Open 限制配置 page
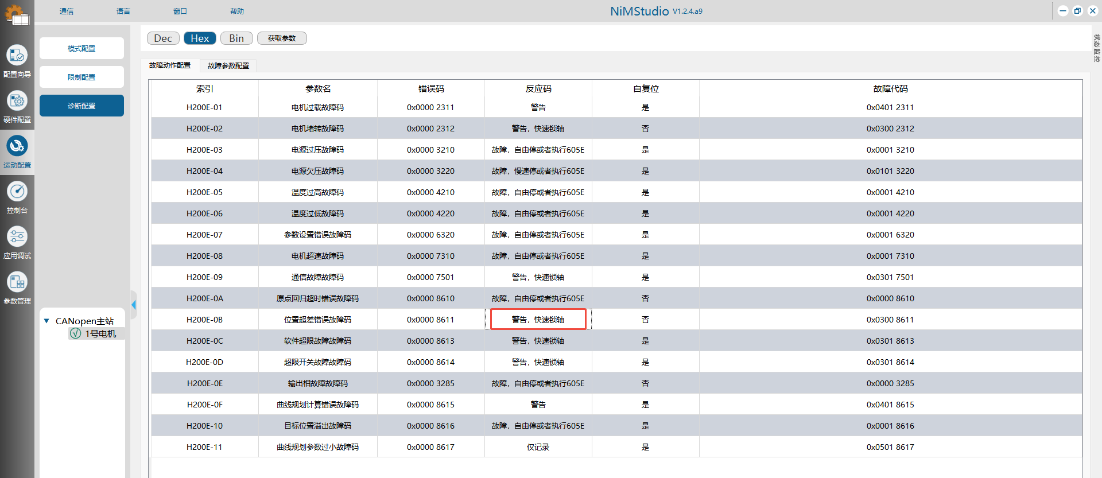This screenshot has width=1102, height=478. [x=82, y=77]
